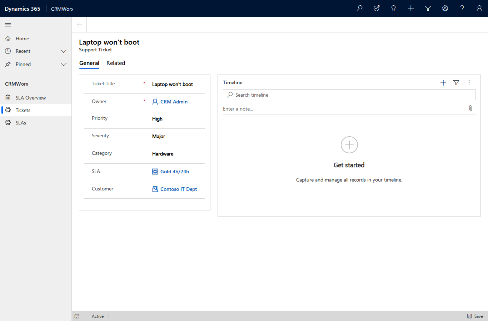The height and width of the screenshot is (321, 488).
Task: Click the Get started text
Action: click(349, 165)
